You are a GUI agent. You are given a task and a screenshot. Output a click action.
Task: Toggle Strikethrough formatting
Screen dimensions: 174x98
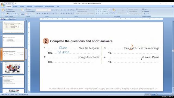coord(45,13)
